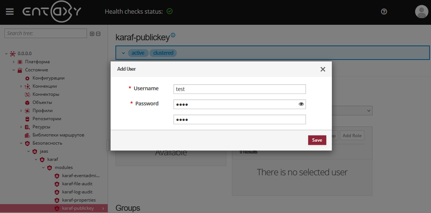Screen dimensions: 431x213
Task: Click the green health checks status icon
Action: 170,11
